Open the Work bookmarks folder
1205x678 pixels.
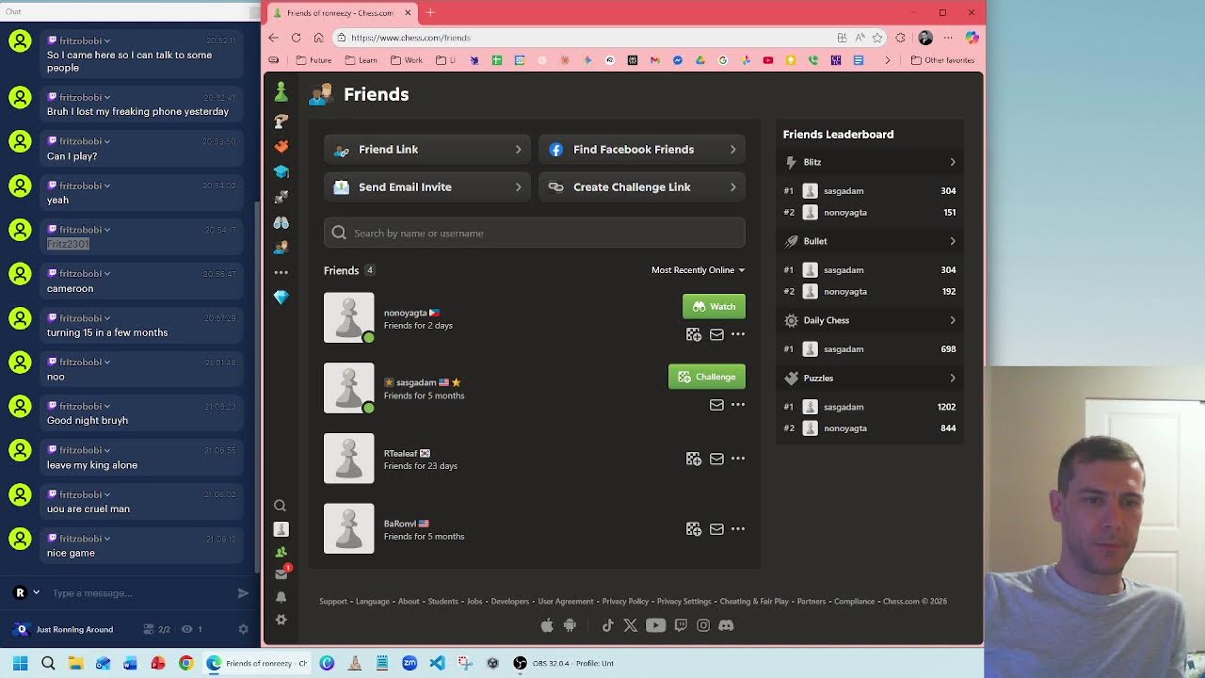pos(406,60)
